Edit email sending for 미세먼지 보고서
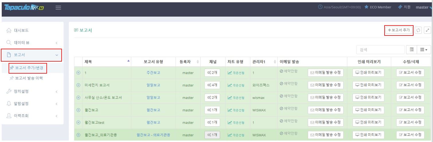433x142 pixels. 326,85
